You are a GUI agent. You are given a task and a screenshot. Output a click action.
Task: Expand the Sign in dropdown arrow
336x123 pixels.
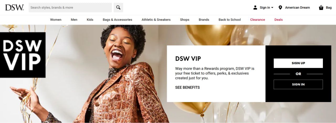pyautogui.click(x=272, y=8)
